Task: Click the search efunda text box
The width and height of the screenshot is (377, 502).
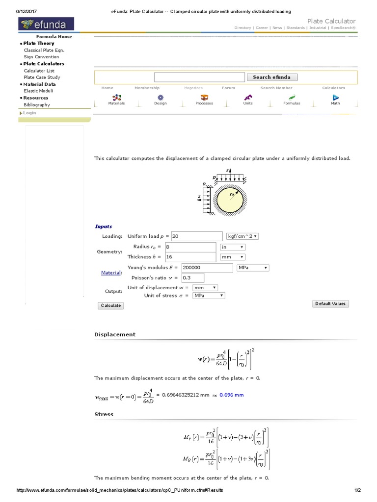Action: pyautogui.click(x=199, y=77)
